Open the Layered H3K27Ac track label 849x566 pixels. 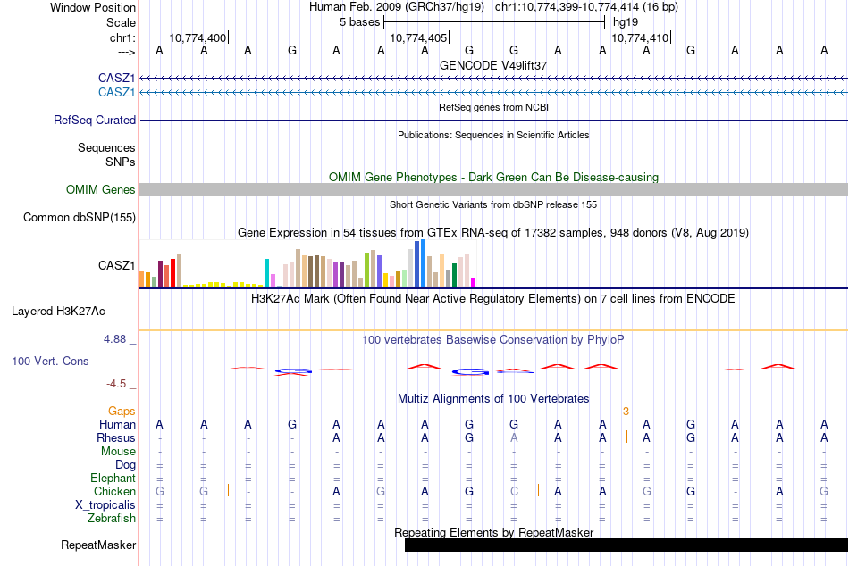[x=58, y=312]
